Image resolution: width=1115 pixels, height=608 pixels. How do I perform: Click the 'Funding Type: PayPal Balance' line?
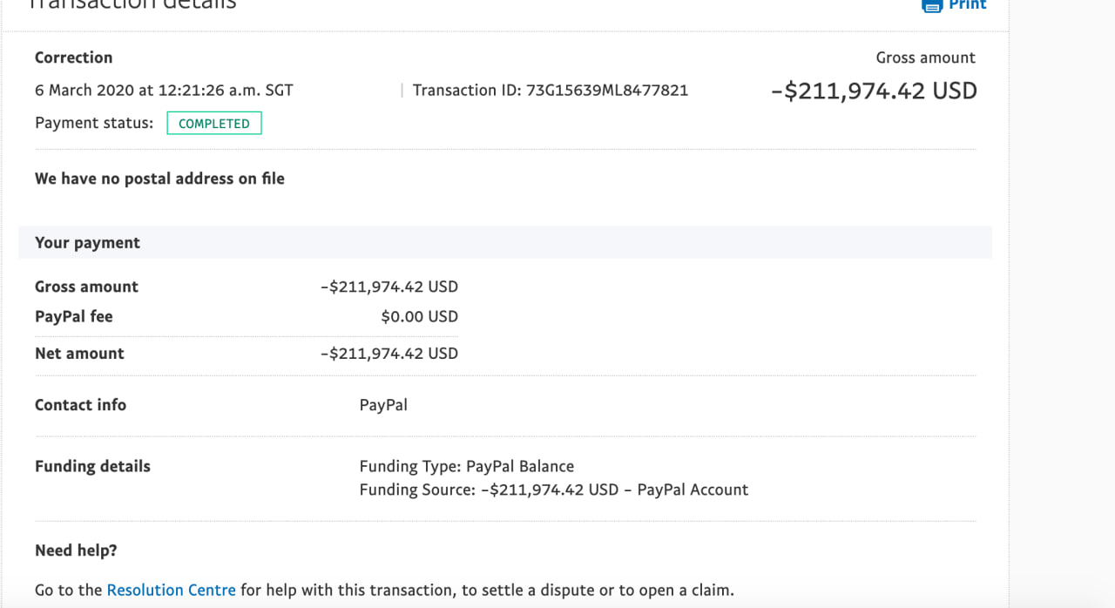point(466,467)
